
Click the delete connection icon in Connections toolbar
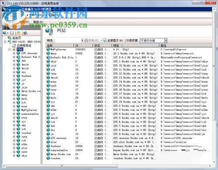click(26, 33)
